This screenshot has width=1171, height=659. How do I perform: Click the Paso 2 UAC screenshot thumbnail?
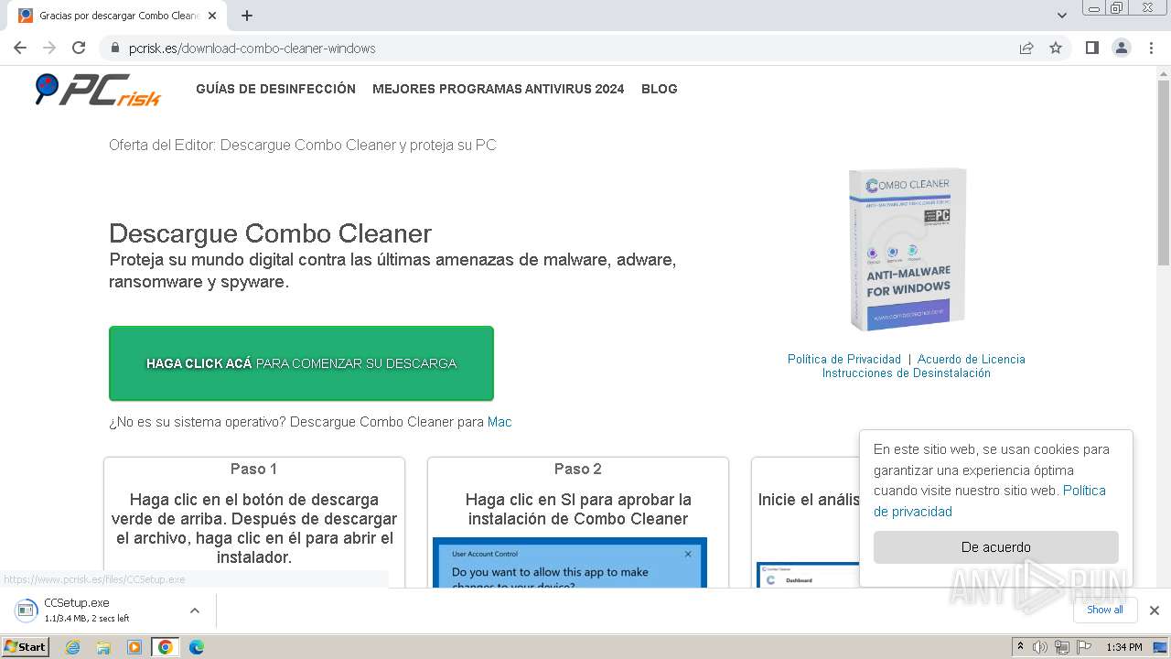click(569, 562)
